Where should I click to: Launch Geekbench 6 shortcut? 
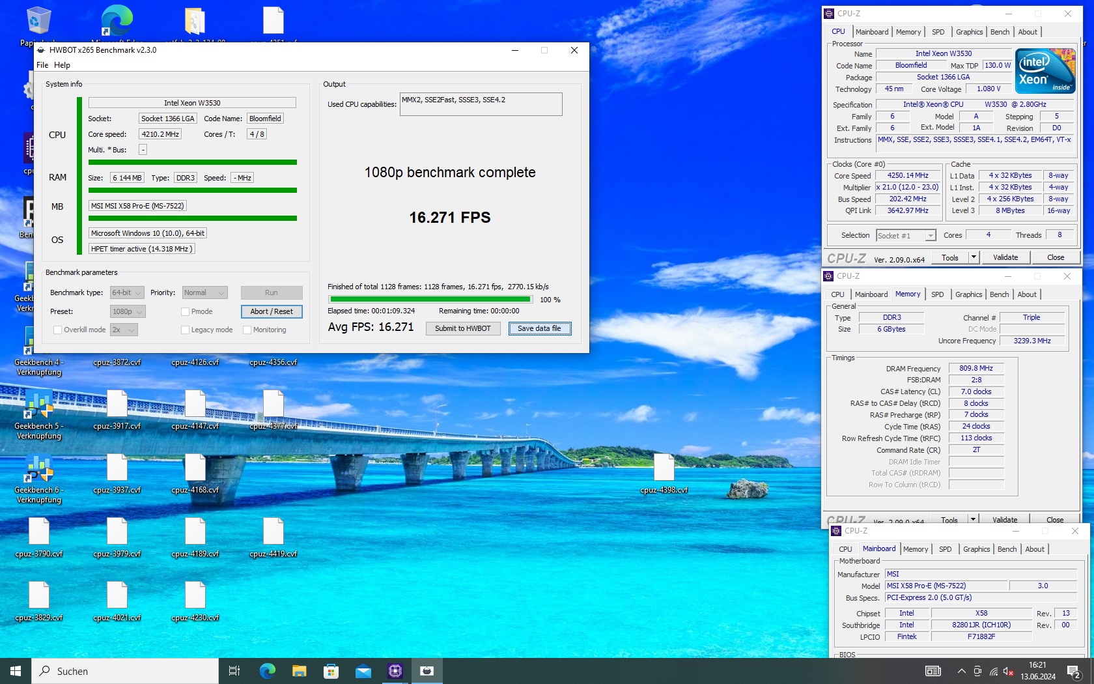click(39, 478)
